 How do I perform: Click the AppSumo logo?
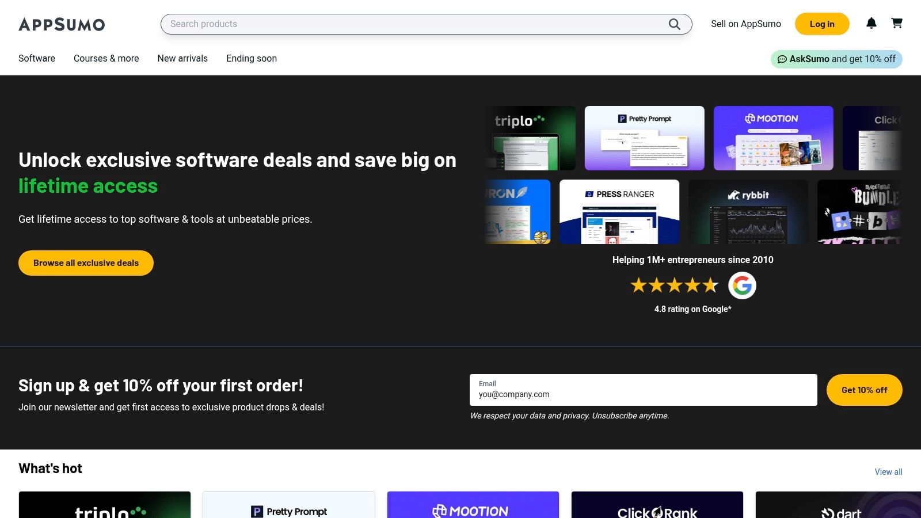pyautogui.click(x=62, y=24)
